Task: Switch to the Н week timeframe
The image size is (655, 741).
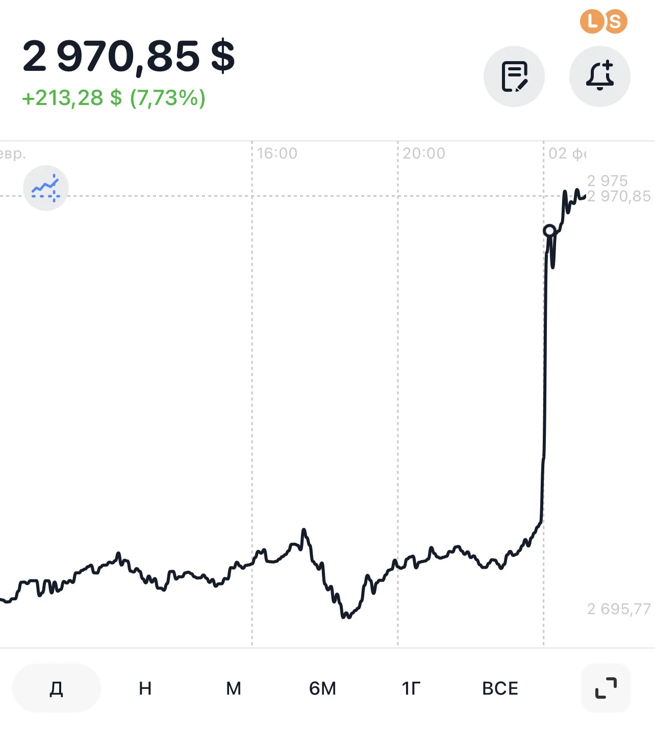Action: point(145,688)
